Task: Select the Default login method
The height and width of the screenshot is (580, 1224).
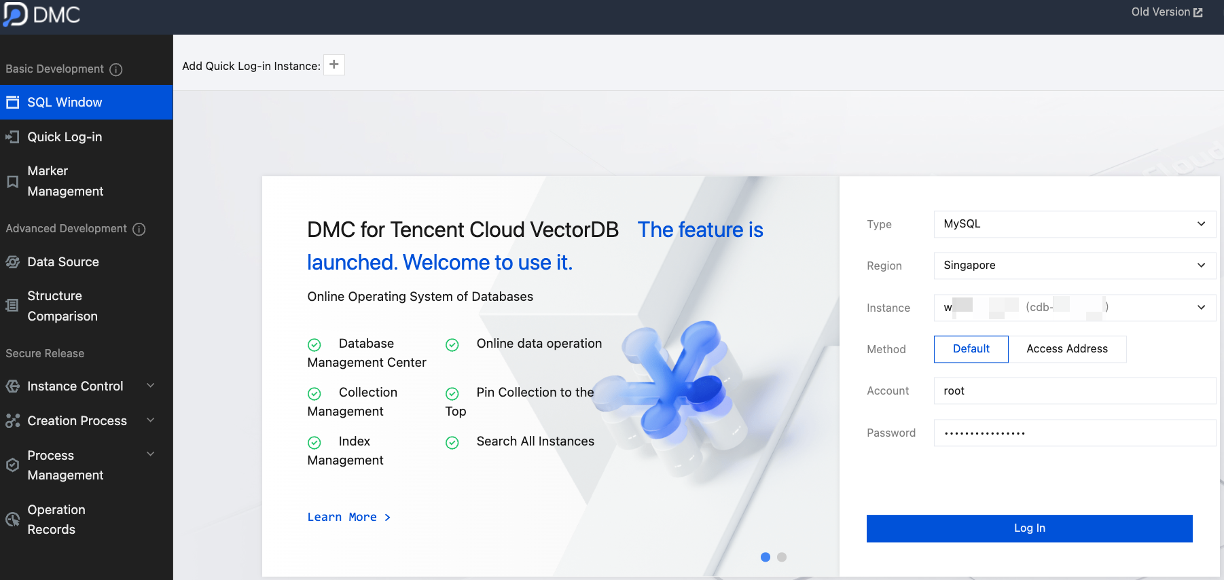Action: click(971, 349)
